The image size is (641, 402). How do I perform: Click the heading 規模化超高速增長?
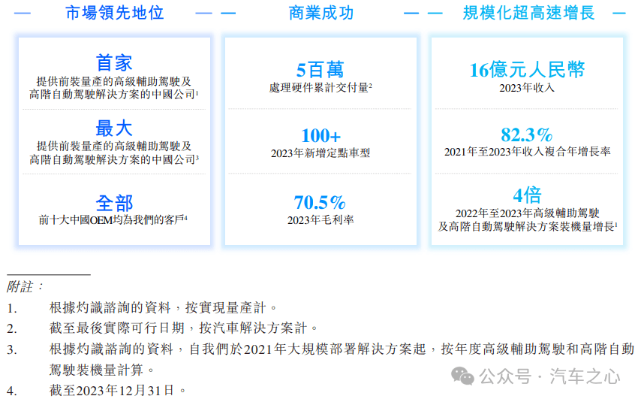pyautogui.click(x=528, y=13)
